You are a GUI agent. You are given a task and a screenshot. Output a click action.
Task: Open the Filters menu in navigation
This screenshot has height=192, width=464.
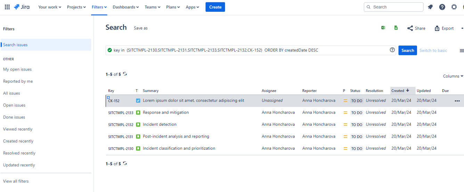[x=99, y=7]
